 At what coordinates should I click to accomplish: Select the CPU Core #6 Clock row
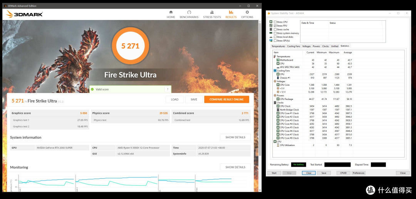pyautogui.click(x=313, y=131)
